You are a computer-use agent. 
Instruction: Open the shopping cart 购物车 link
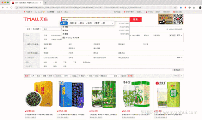(129, 12)
